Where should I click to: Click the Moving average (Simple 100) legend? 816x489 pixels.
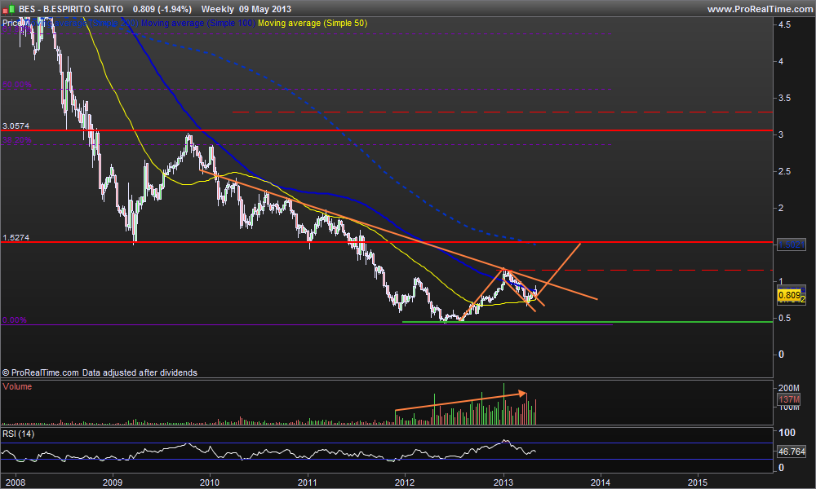coord(198,23)
